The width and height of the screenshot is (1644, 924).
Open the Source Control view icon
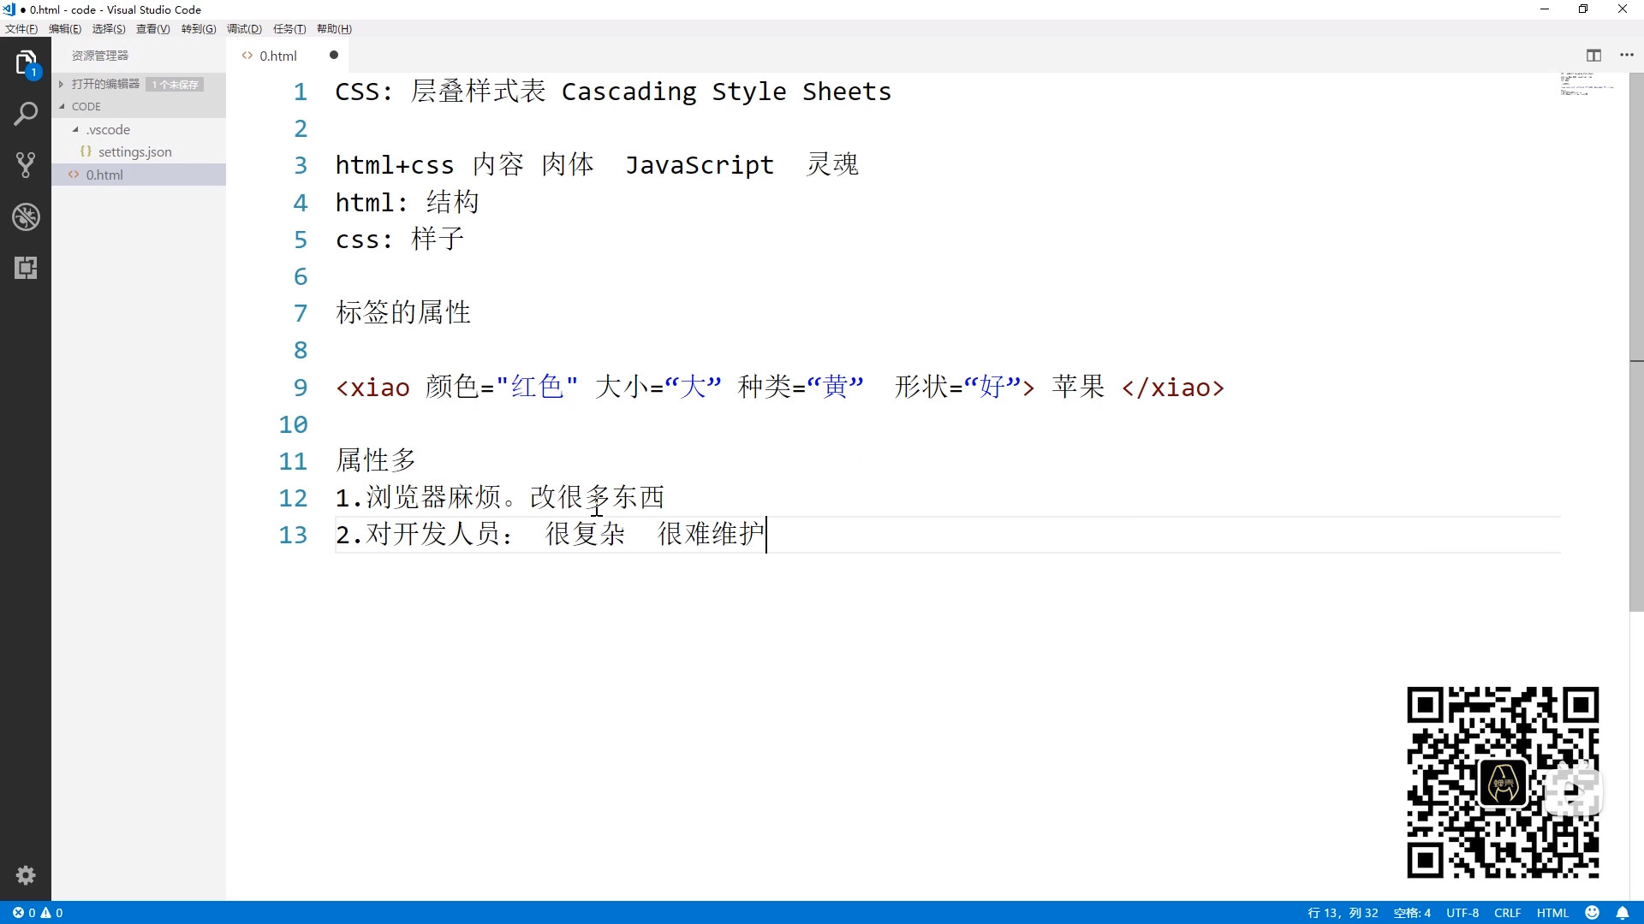[26, 165]
